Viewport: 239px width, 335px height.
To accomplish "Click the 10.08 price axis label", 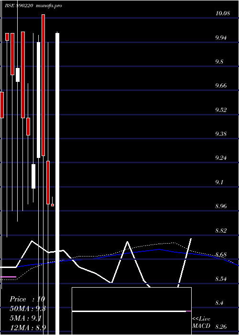I will [223, 14].
